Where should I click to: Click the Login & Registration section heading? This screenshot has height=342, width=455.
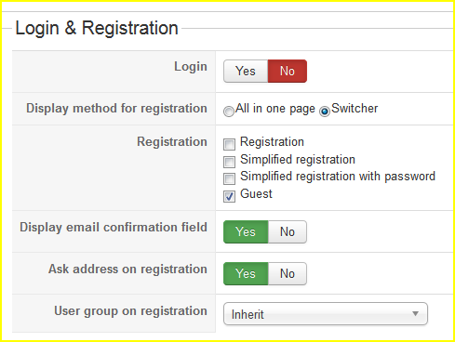tap(97, 28)
